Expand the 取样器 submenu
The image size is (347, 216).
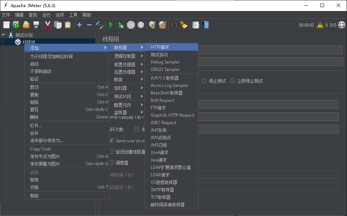[x=127, y=48]
